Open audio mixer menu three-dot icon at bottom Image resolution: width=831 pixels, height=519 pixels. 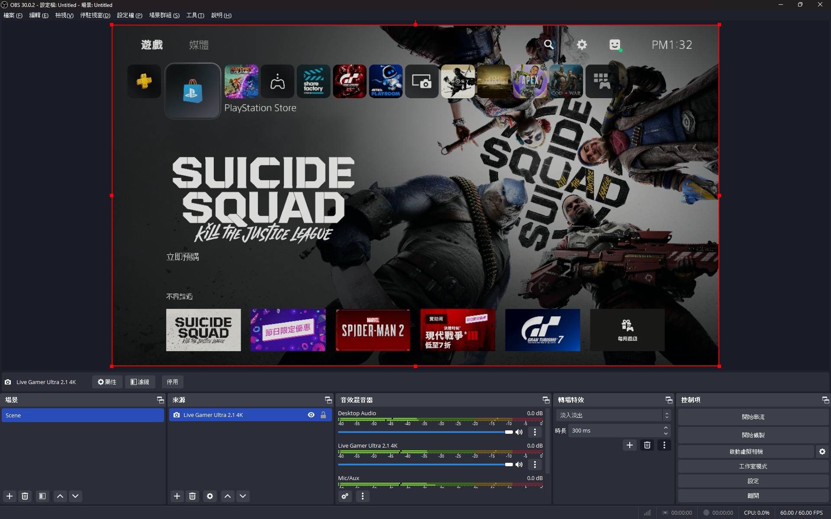(x=363, y=496)
